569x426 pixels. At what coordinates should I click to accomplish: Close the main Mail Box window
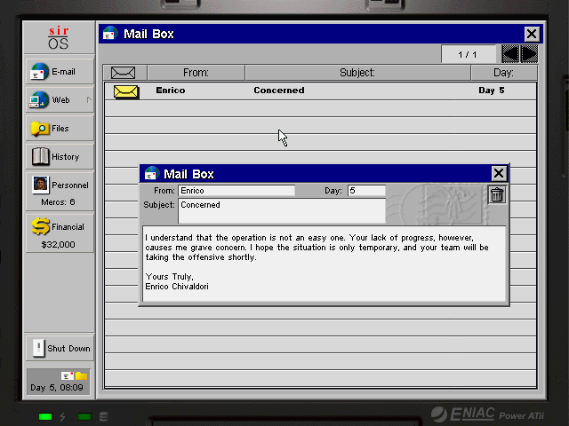tap(532, 34)
